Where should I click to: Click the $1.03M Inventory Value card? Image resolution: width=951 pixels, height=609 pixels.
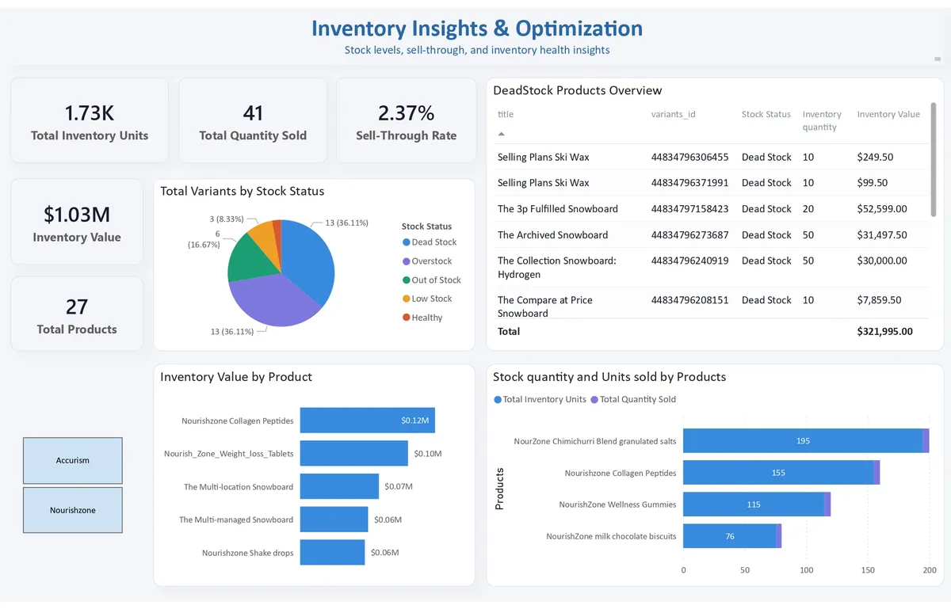tap(77, 222)
